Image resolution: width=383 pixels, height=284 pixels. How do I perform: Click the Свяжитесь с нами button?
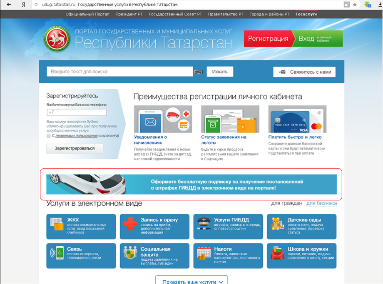click(304, 72)
